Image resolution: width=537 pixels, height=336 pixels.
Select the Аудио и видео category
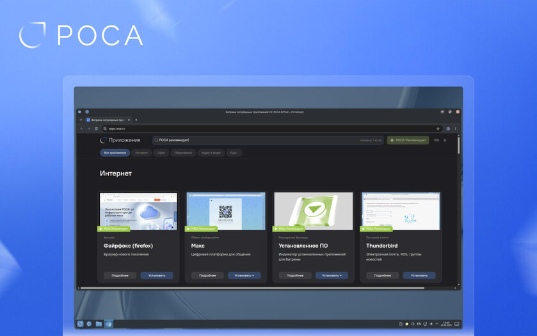[211, 153]
